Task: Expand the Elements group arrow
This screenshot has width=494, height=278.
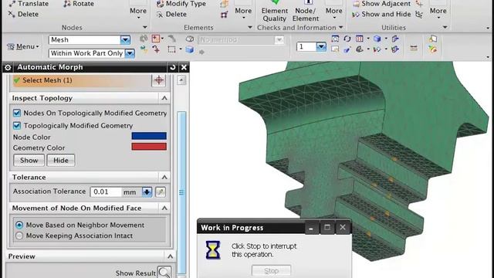Action: (250, 28)
